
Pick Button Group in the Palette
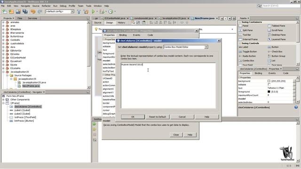coord(278,56)
